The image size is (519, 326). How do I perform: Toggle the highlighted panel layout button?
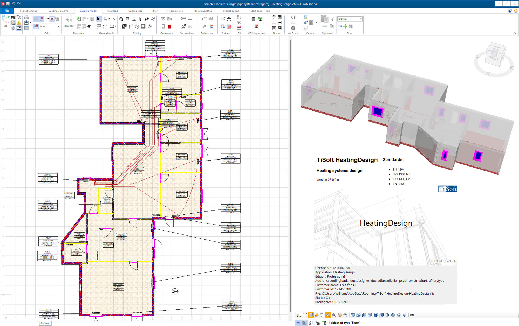[19, 28]
